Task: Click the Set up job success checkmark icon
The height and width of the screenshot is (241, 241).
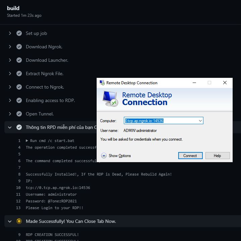Action: point(19,33)
